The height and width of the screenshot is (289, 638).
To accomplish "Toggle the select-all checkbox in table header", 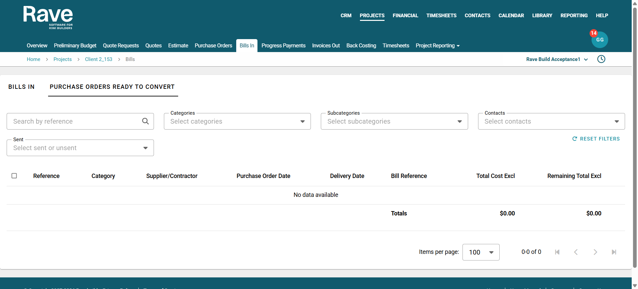I will (14, 176).
